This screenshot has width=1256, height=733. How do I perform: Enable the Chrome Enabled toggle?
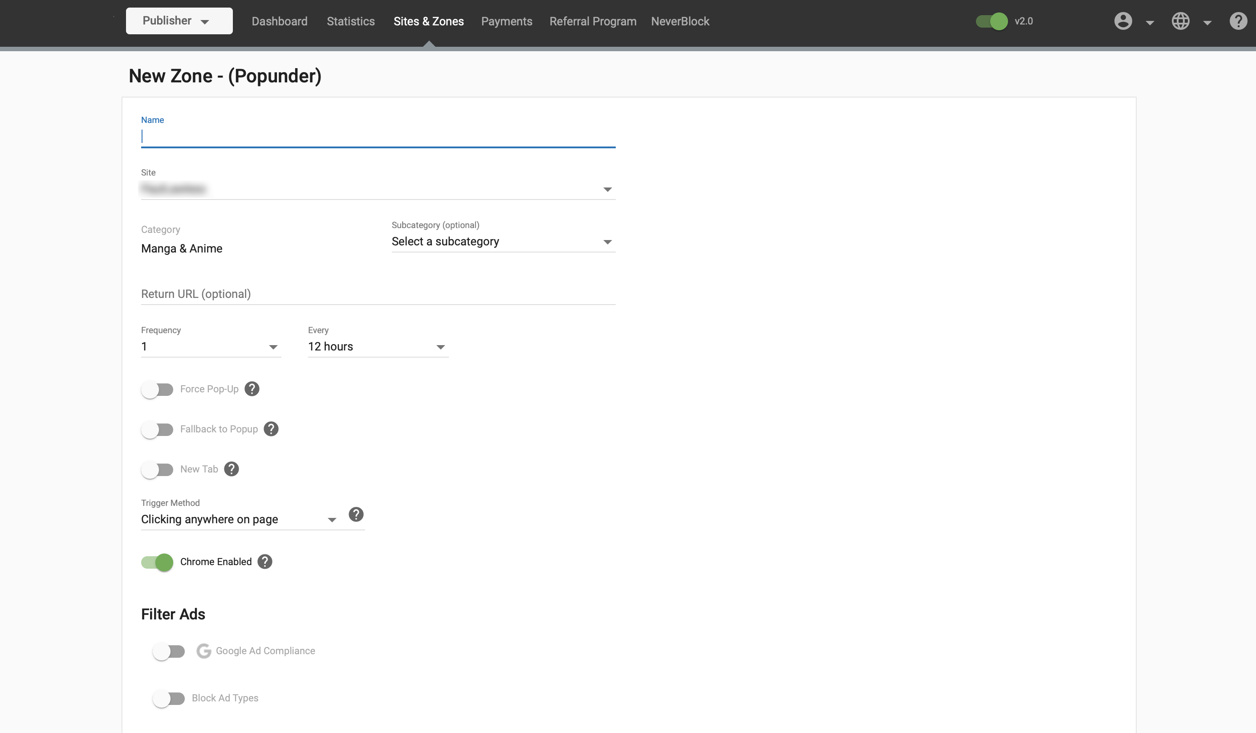point(157,561)
